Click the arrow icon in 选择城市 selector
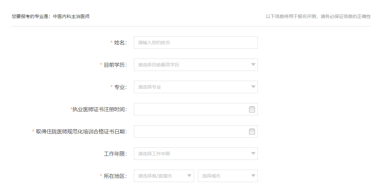The image size is (380, 186). point(253,176)
